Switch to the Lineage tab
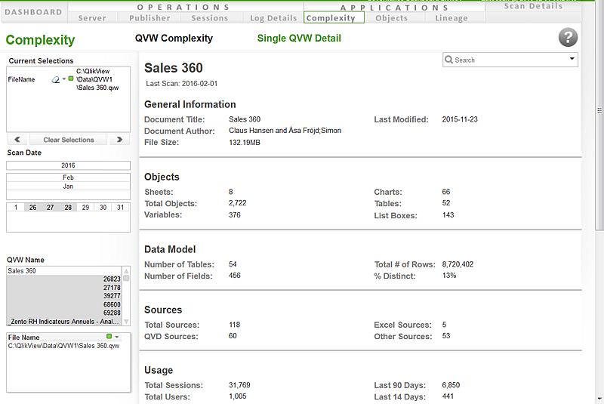Screen dimensions: 604x404 coord(451,18)
